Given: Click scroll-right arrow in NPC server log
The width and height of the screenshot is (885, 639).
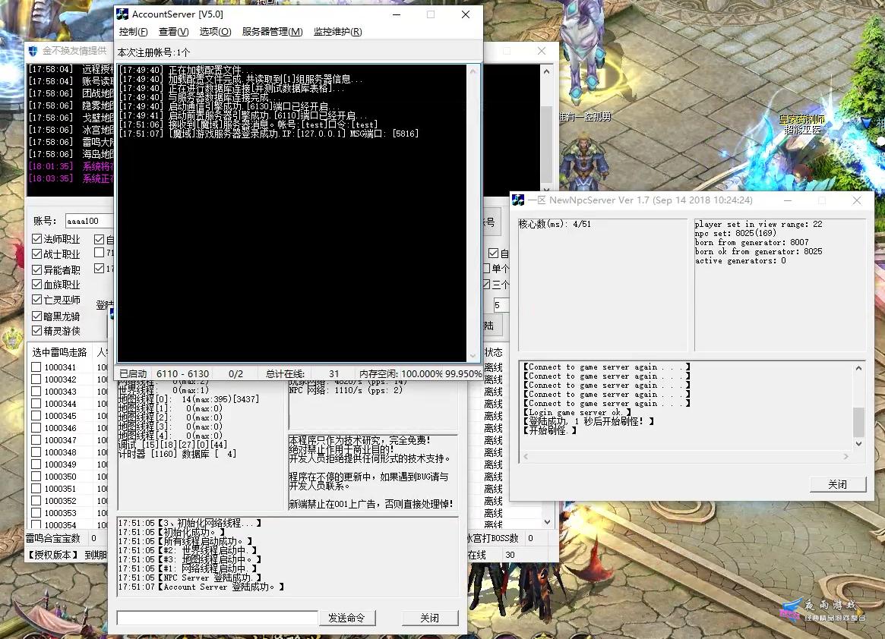Looking at the screenshot, I should (845, 456).
